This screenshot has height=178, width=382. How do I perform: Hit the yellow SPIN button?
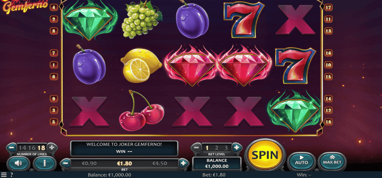(264, 155)
